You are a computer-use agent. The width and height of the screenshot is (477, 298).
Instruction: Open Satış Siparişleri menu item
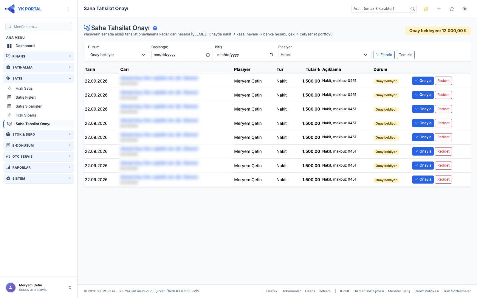39,106
